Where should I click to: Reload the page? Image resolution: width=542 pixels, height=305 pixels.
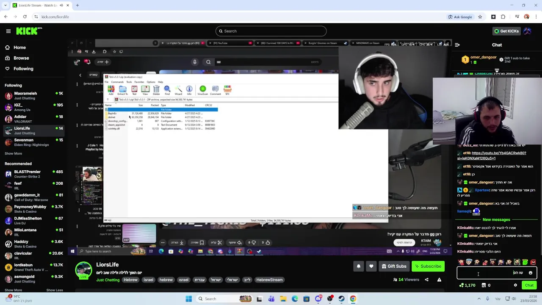click(25, 17)
